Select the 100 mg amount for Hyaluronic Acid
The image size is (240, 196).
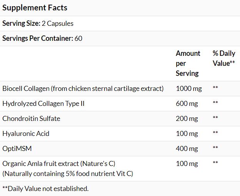pyautogui.click(x=186, y=134)
